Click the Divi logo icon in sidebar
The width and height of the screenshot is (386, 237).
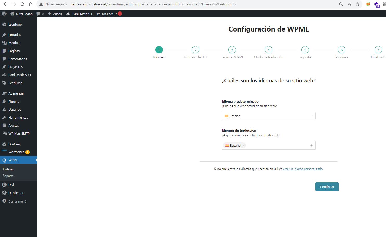click(x=4, y=185)
